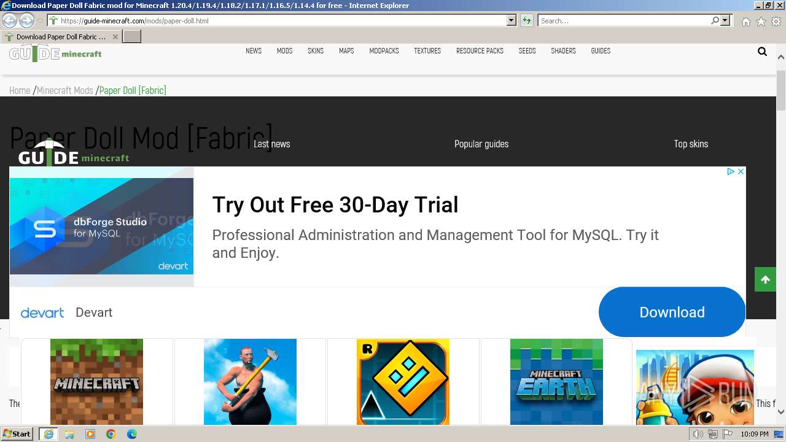The image size is (786, 442).
Task: Open File Explorer folder icon in taskbar
Action: pyautogui.click(x=69, y=434)
